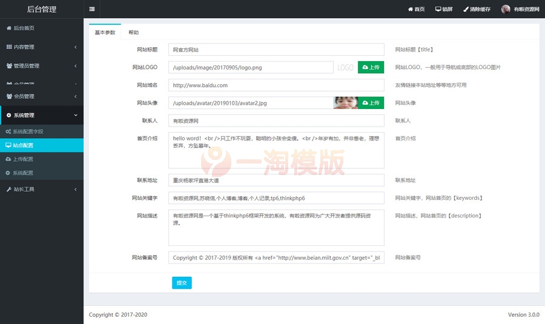Expand the 站长工具 sidebar menu

(x=41, y=189)
